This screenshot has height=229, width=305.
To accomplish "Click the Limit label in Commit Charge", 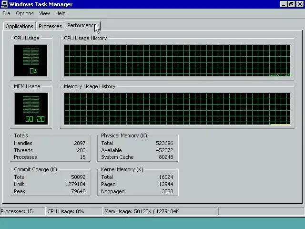I will point(19,184).
